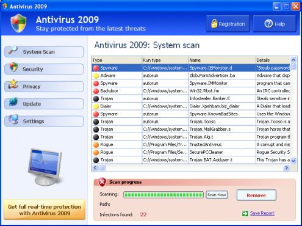The height and width of the screenshot is (226, 302).
Task: Click the horizontal scroll right arrow
Action: (287, 168)
